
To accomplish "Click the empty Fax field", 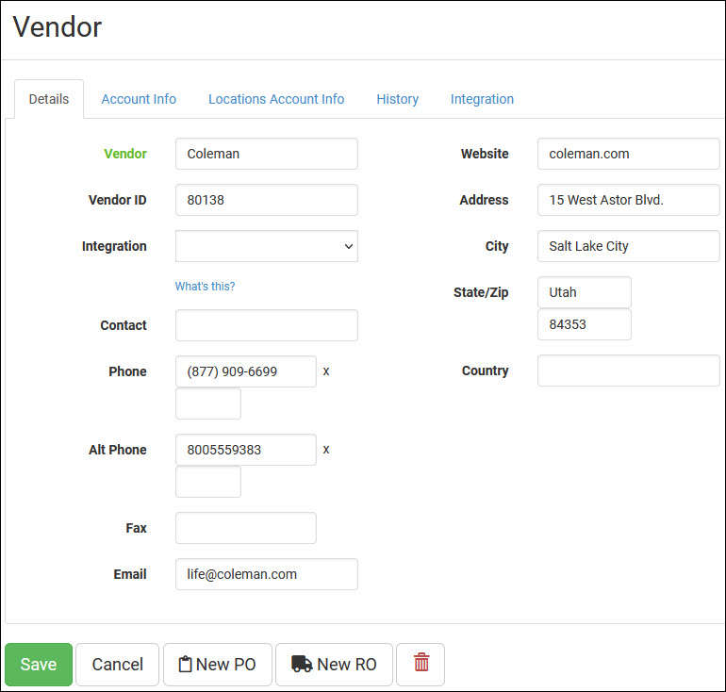I will pyautogui.click(x=246, y=528).
